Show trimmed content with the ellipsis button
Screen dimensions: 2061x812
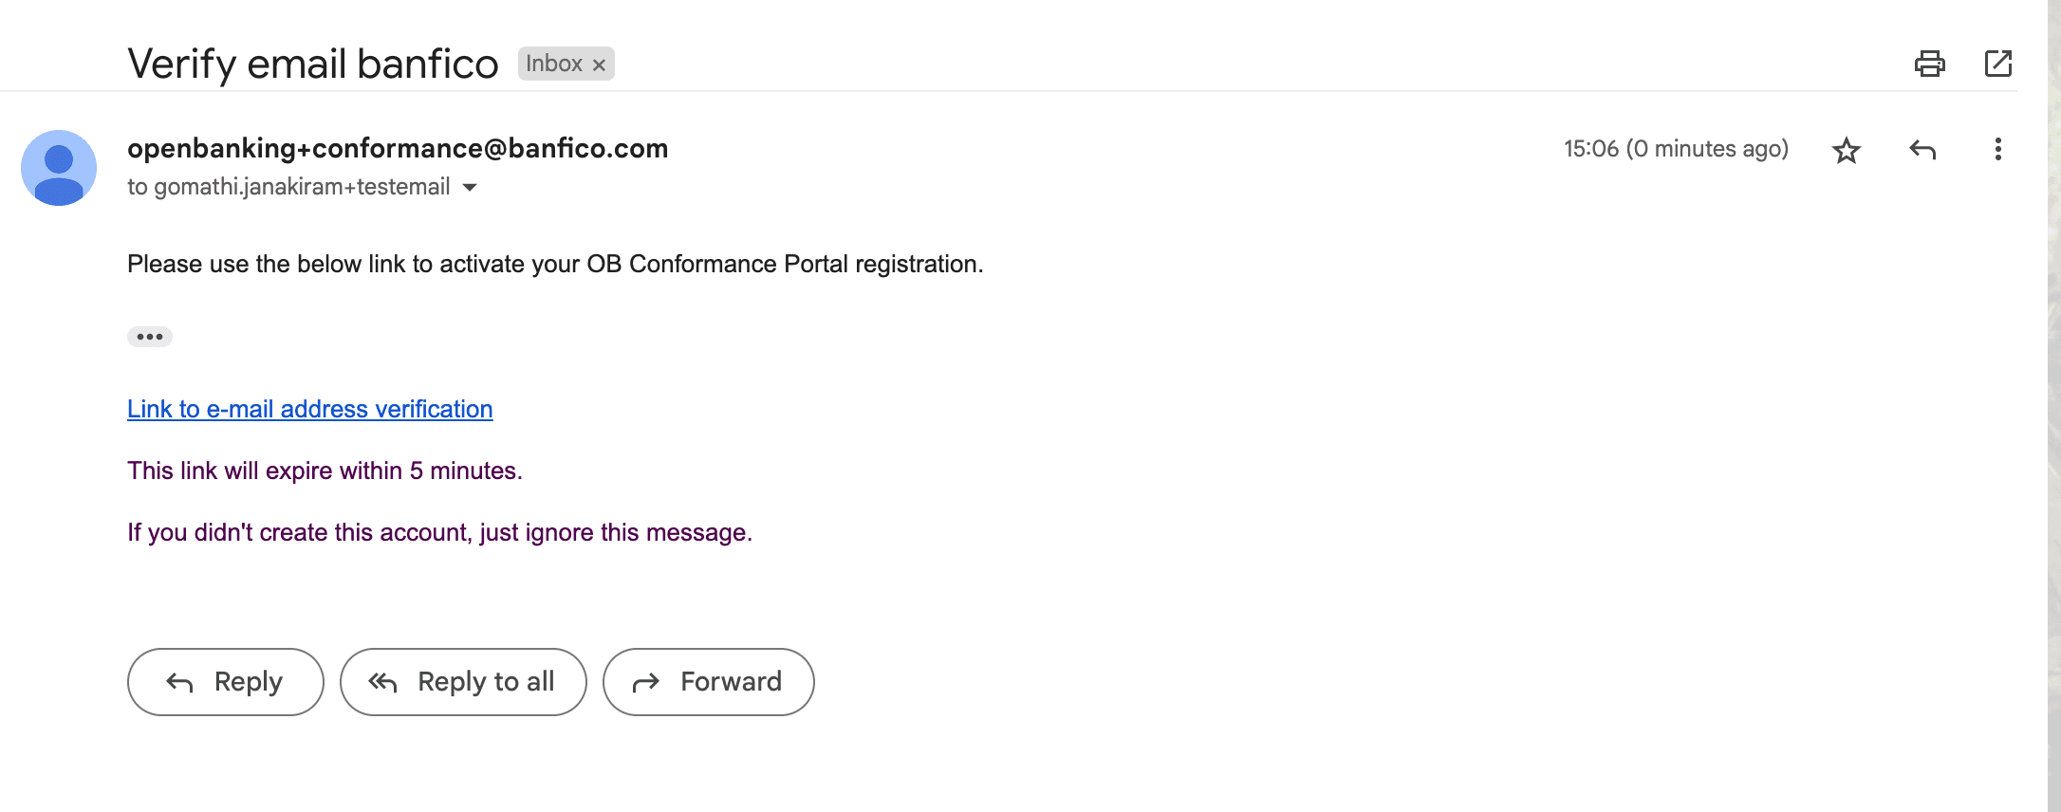click(150, 337)
